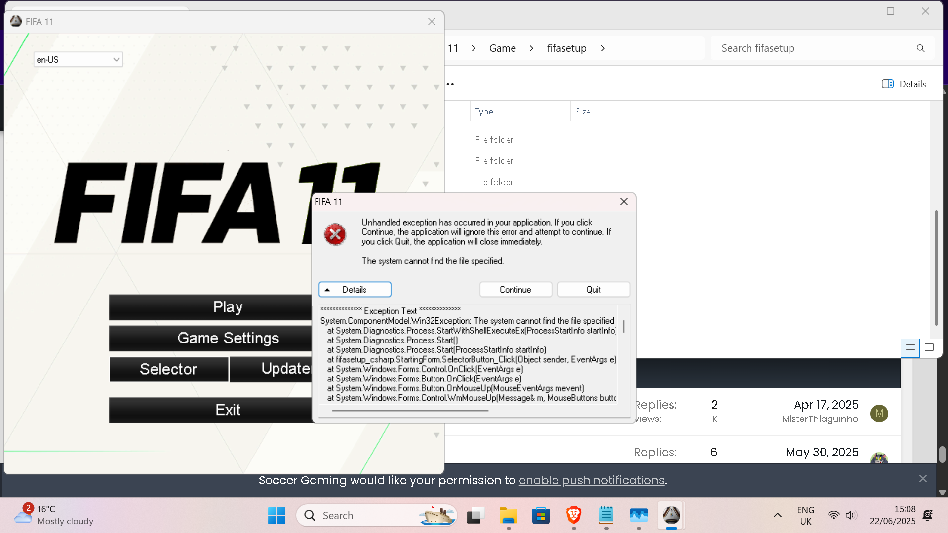This screenshot has height=533, width=948.
Task: Close the FIFA 11 error dialog
Action: pyautogui.click(x=624, y=202)
